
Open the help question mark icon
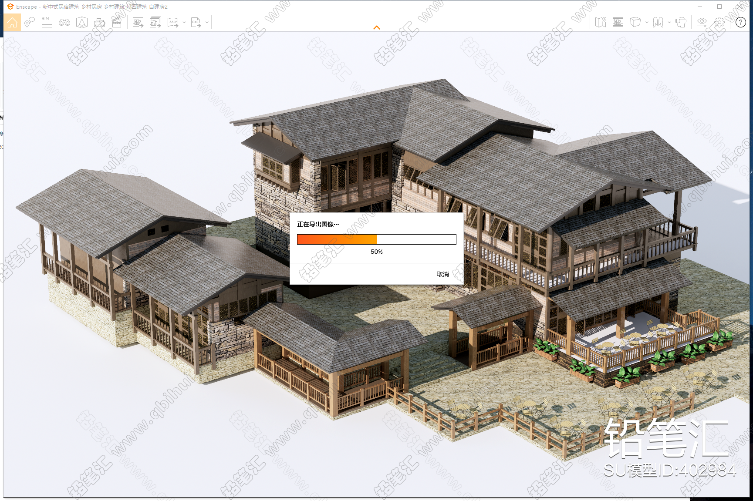click(x=741, y=22)
